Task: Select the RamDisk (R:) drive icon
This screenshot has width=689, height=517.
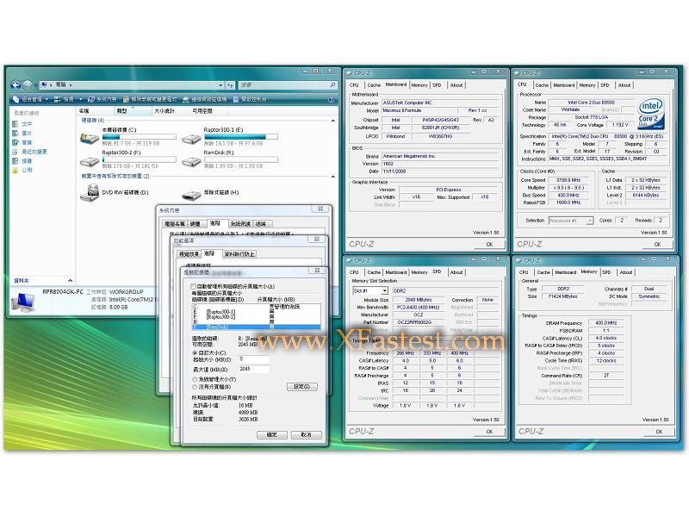Action: point(191,162)
